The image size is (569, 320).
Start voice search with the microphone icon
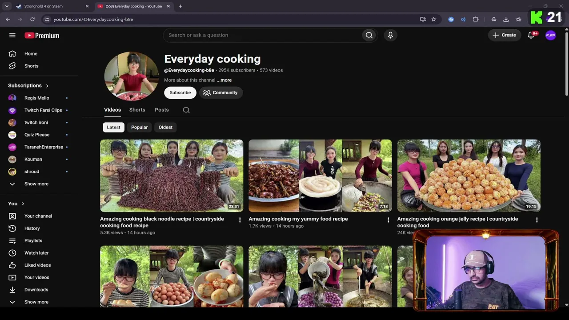pyautogui.click(x=390, y=35)
